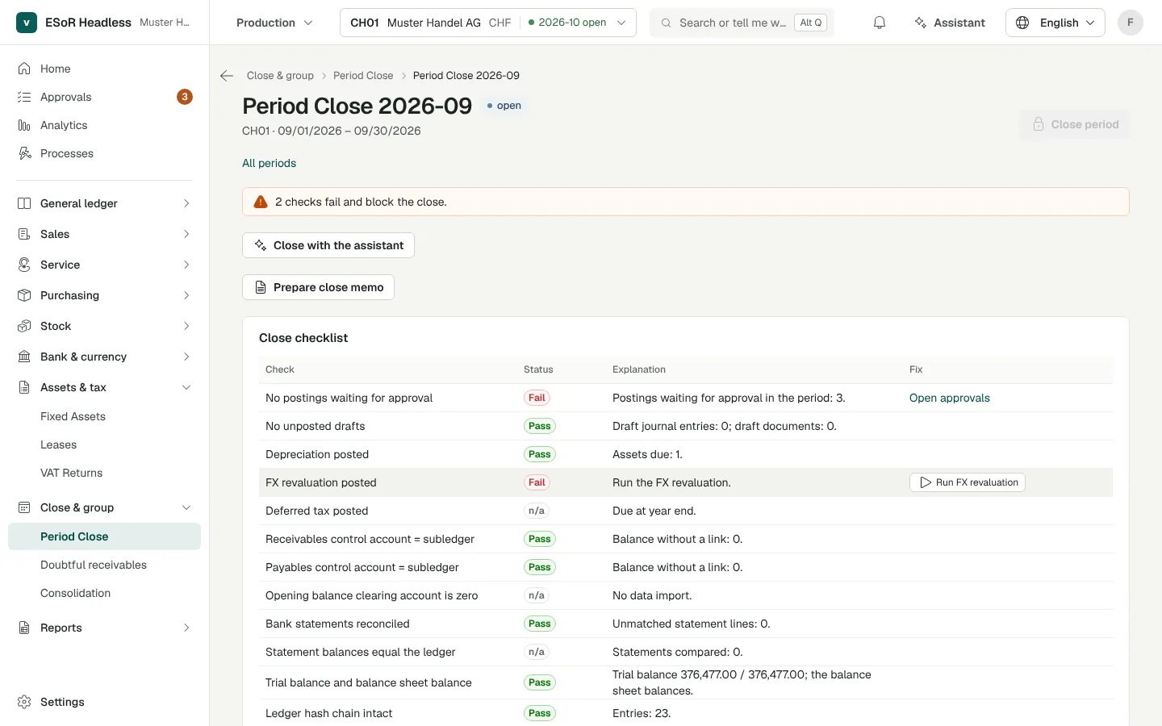Open the CH01 Muster Handel AG company selector

(x=488, y=23)
